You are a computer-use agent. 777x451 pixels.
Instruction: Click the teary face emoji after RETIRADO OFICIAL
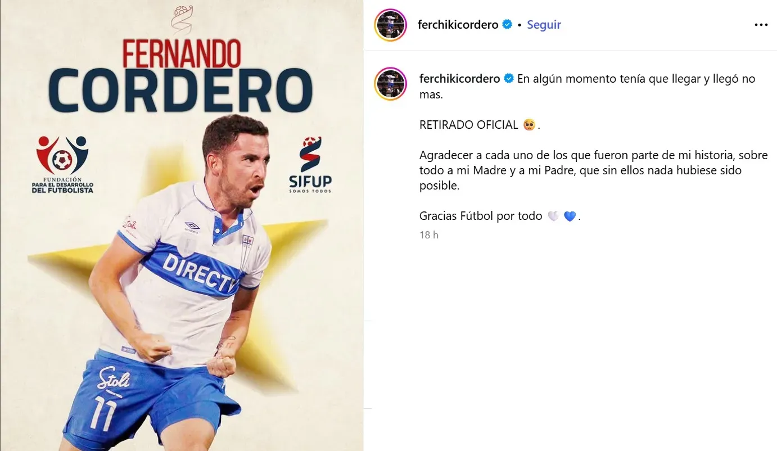coord(529,125)
